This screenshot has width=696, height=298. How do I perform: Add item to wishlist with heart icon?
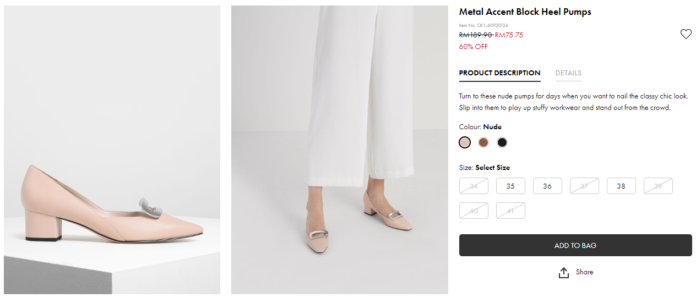point(686,34)
